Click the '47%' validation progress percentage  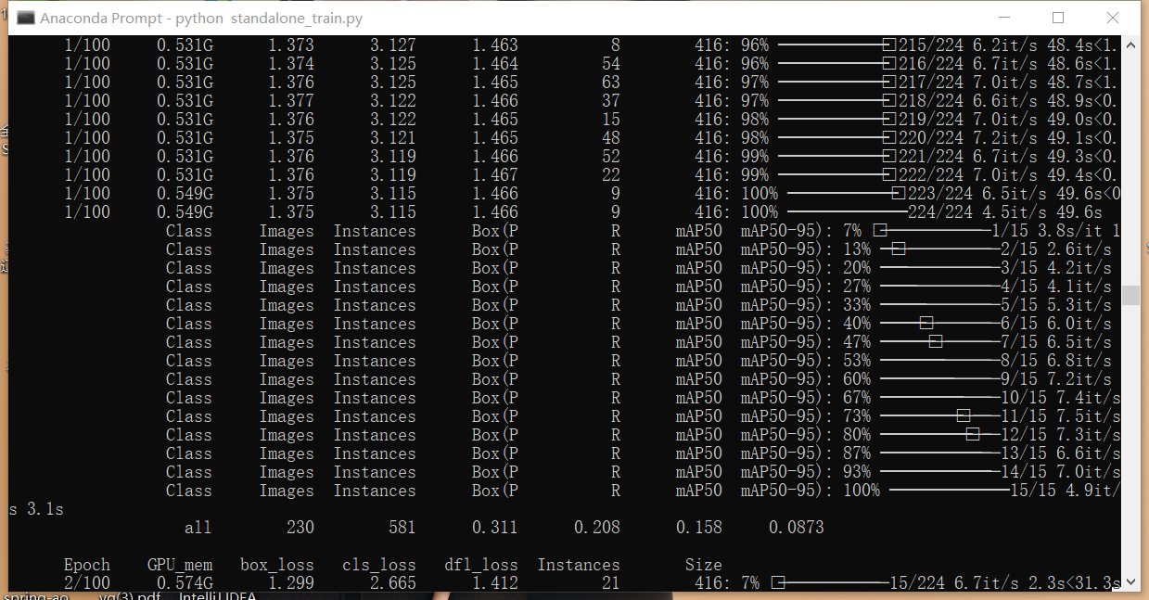[x=857, y=342]
